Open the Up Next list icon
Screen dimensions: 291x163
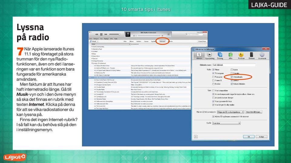click(168, 34)
